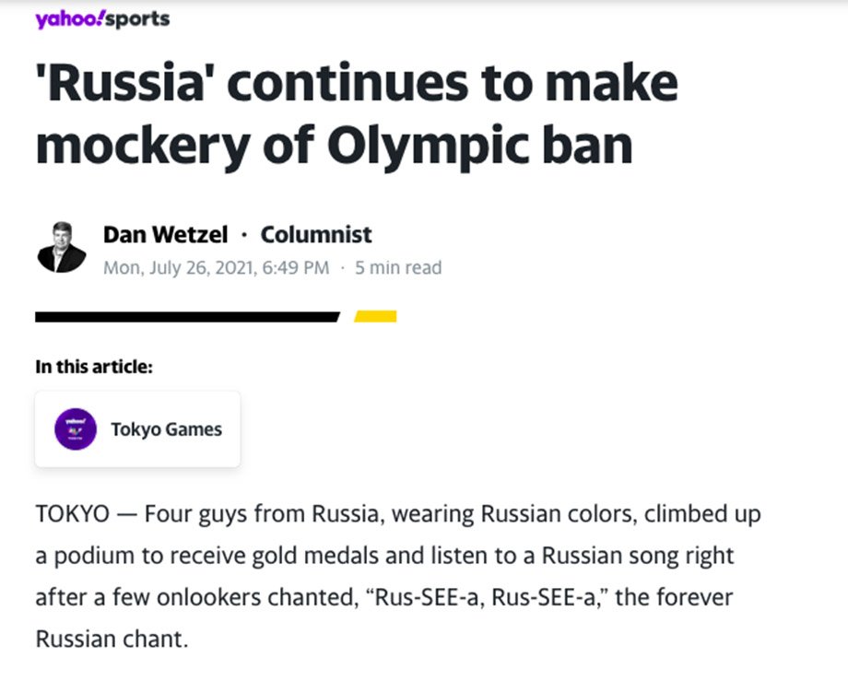This screenshot has width=848, height=681.
Task: Open the Sports section from the logo
Action: (x=137, y=19)
